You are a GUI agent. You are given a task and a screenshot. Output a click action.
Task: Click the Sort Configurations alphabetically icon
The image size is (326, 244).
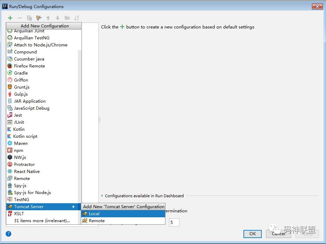coord(77,18)
